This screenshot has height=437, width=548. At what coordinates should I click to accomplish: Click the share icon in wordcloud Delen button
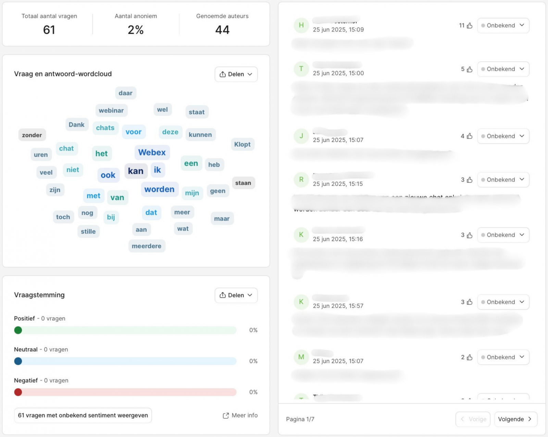[223, 74]
